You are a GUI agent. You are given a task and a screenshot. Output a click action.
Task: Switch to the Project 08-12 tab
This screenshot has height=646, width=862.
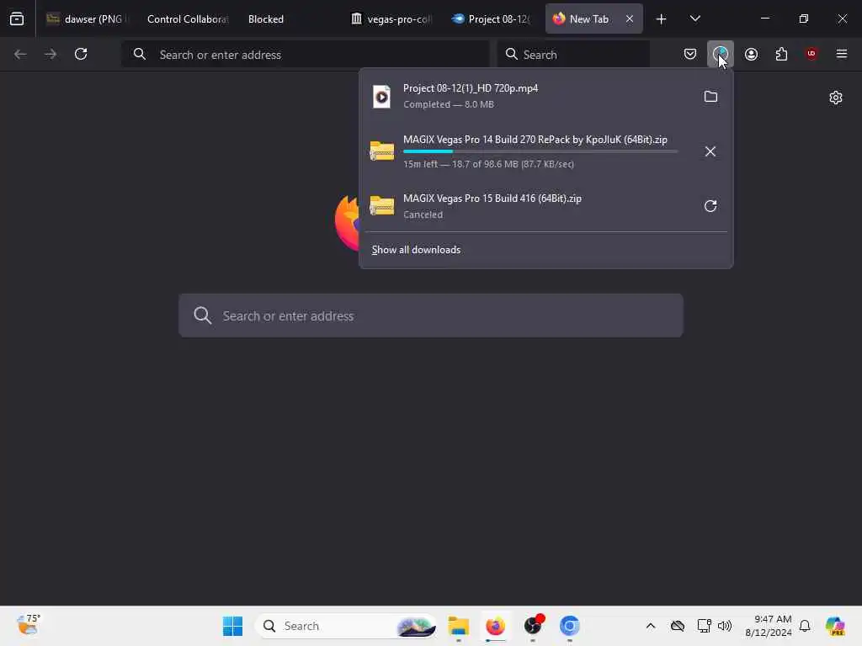coord(491,19)
